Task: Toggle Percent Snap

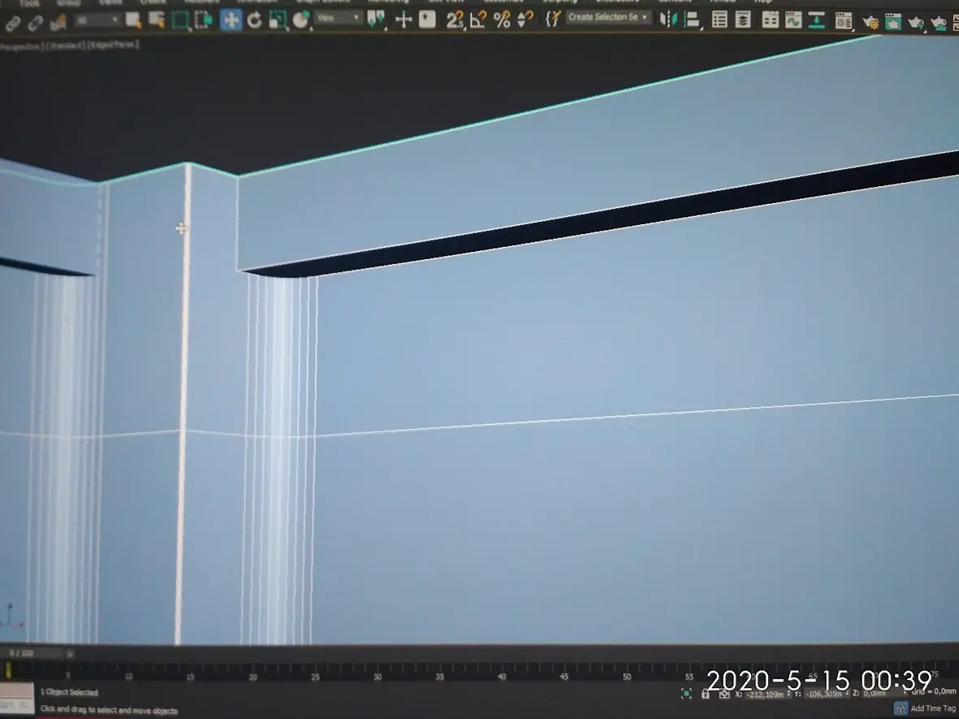Action: (x=502, y=19)
